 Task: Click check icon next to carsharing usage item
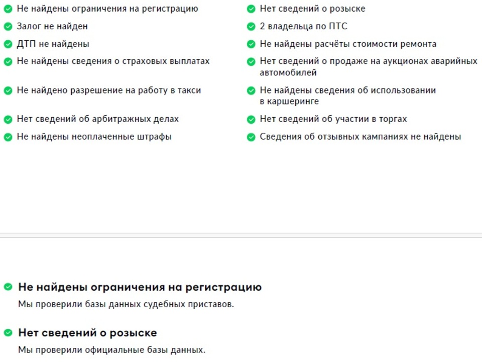pyautogui.click(x=251, y=90)
